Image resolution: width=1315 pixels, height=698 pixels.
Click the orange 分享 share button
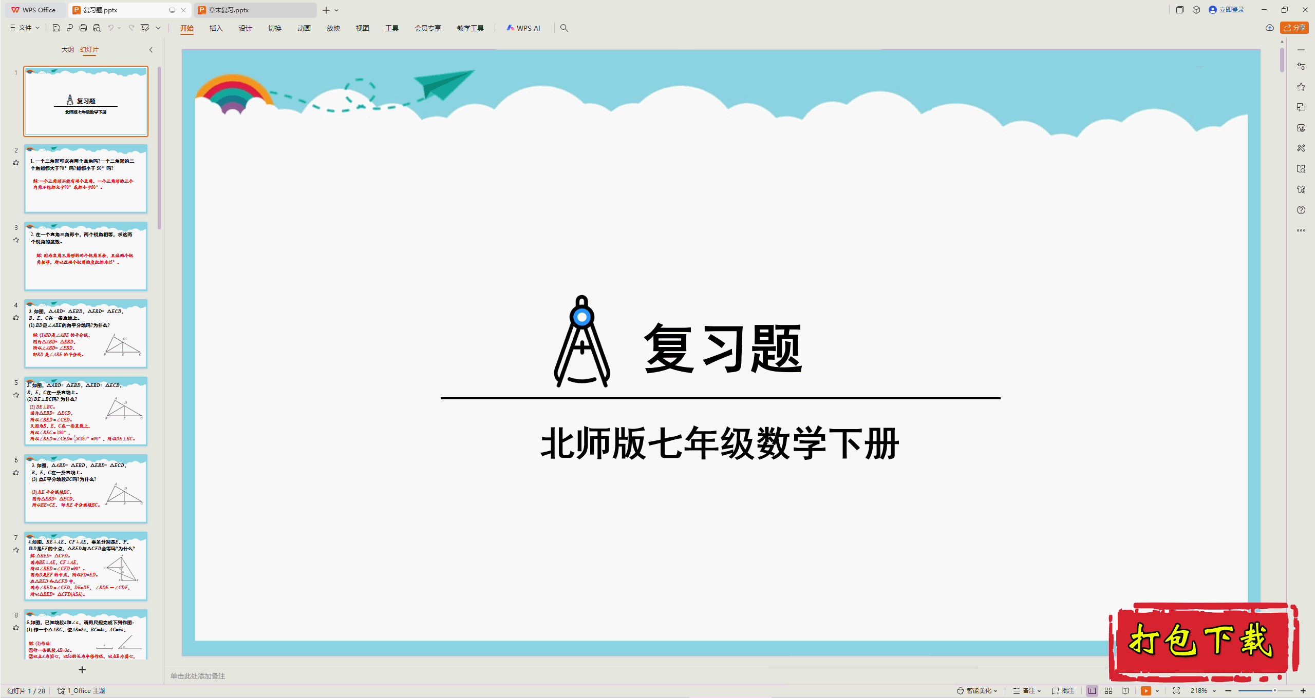(x=1294, y=28)
